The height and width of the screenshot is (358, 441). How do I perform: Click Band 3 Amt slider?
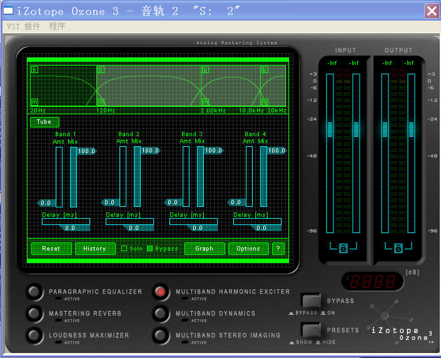(x=186, y=176)
